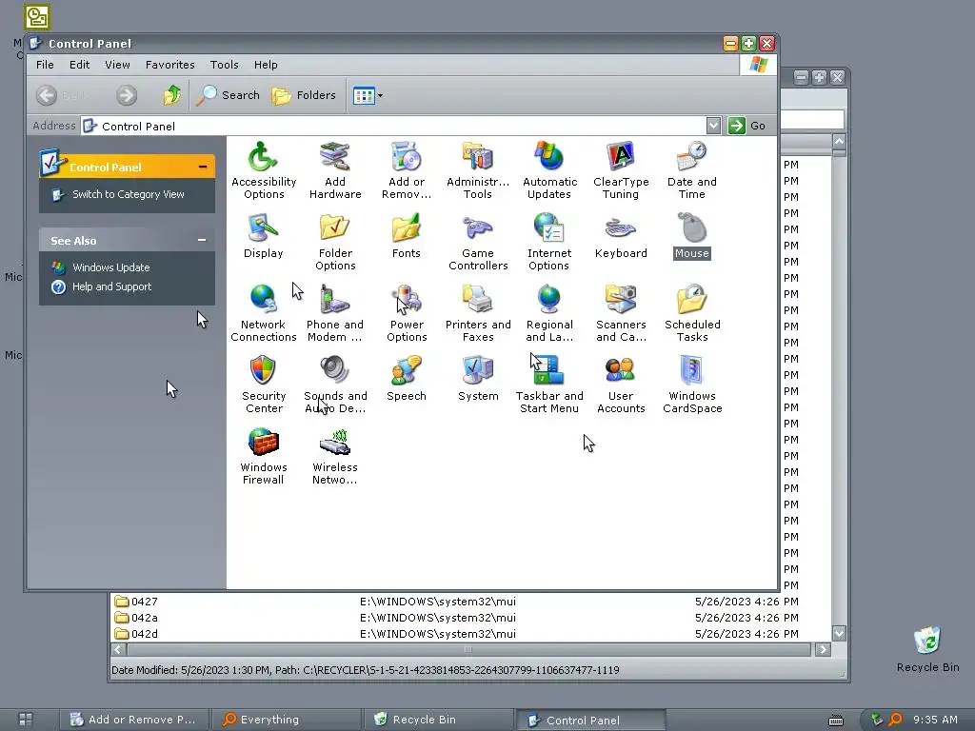Open the Edit menu
Viewport: 975px width, 731px height.
[x=79, y=65]
